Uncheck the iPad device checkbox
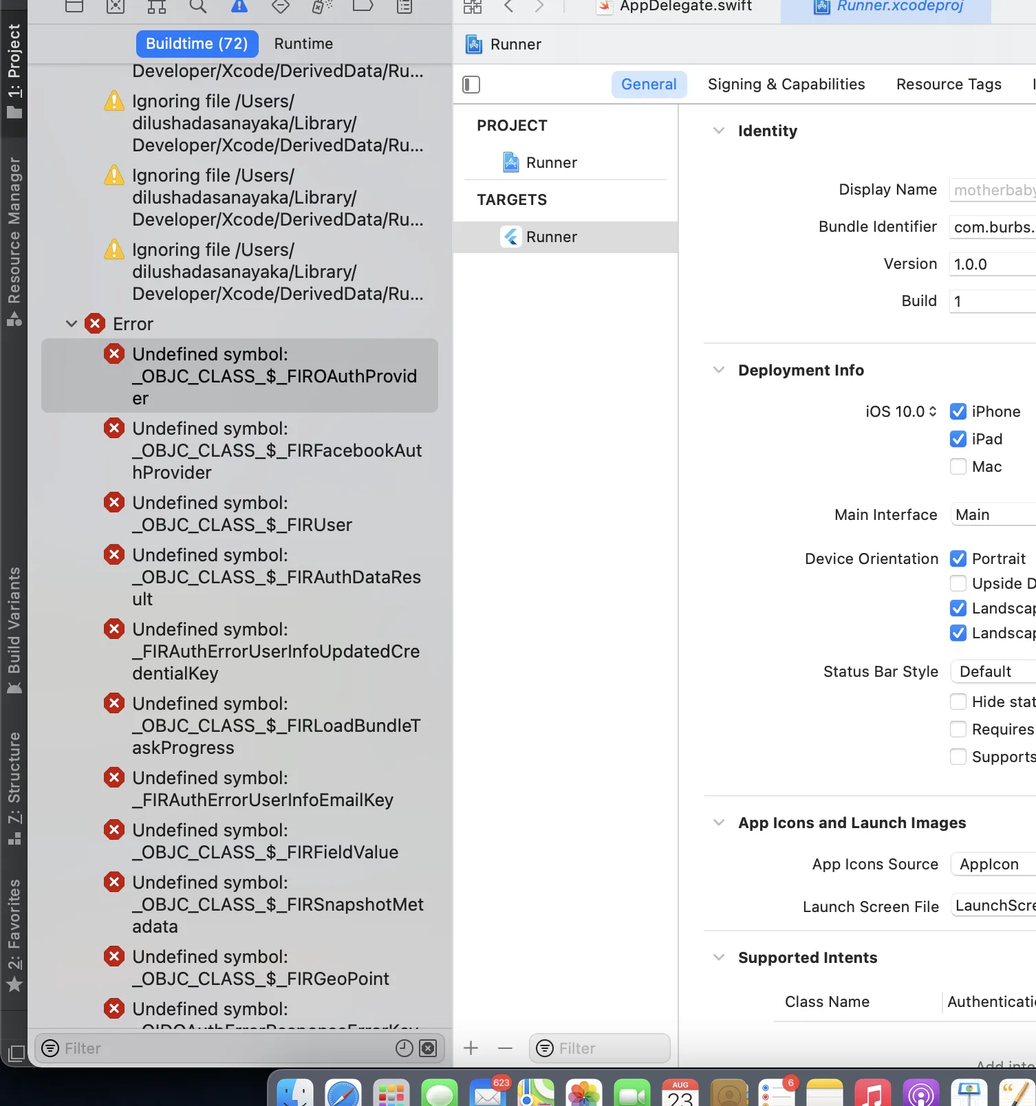The image size is (1036, 1106). click(958, 439)
